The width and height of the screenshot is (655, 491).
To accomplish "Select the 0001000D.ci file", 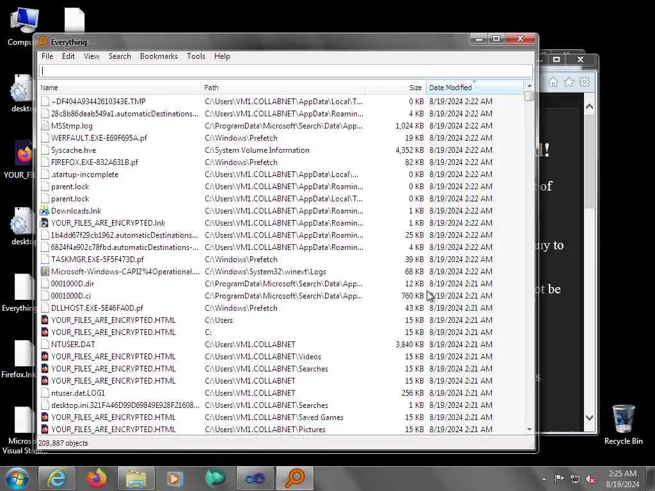I will pos(70,295).
